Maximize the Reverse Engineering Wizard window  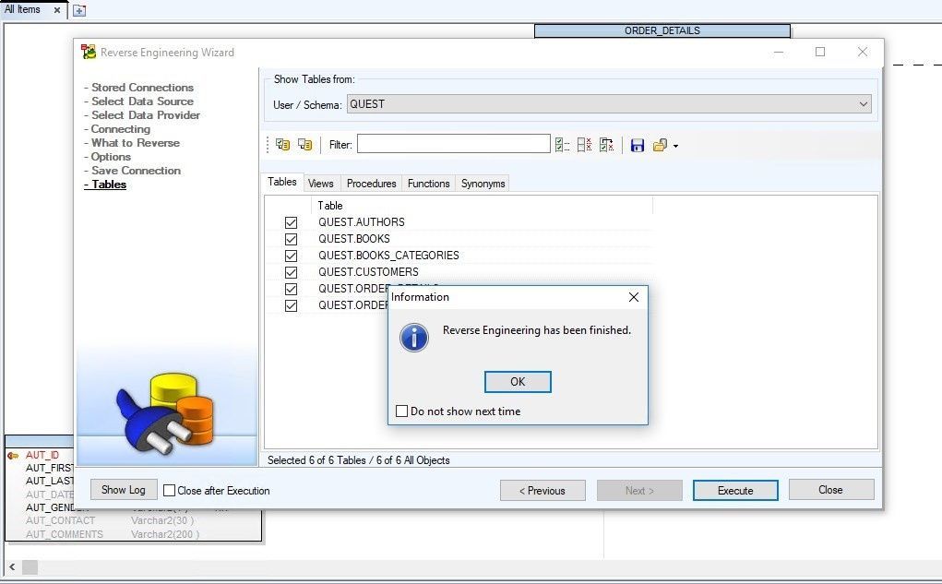(x=820, y=52)
